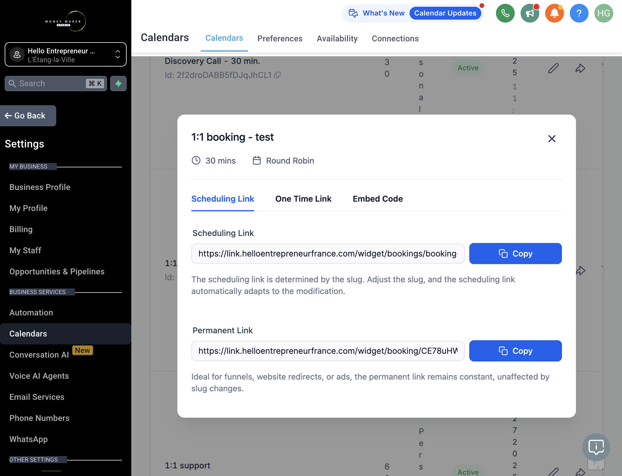Open Voice AI Agents settings
The height and width of the screenshot is (476, 622).
pos(39,376)
